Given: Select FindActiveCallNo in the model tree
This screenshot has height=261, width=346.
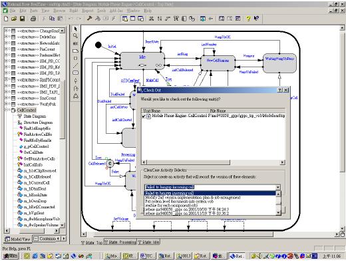Looking at the screenshot, I should 38,134.
